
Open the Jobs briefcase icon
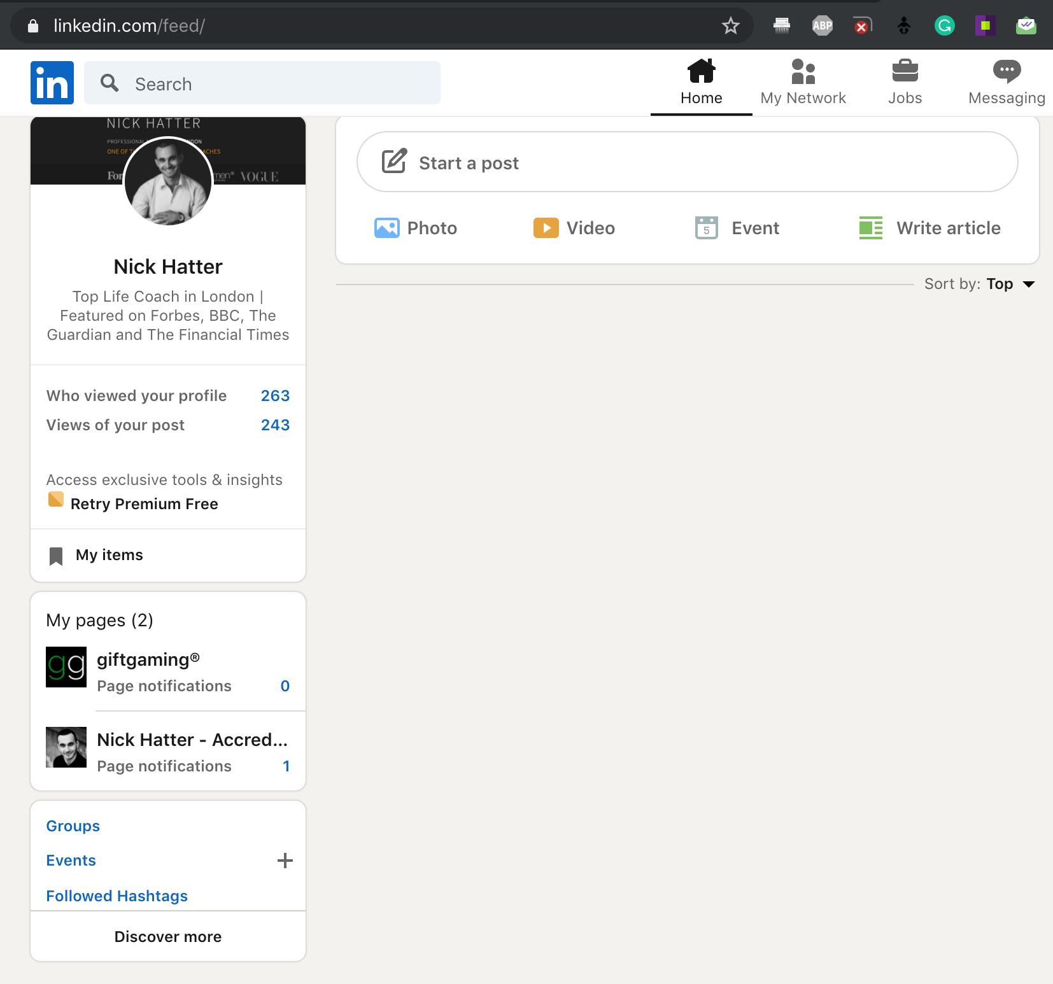905,71
